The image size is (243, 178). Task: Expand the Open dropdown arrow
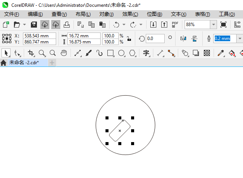pos(24,25)
